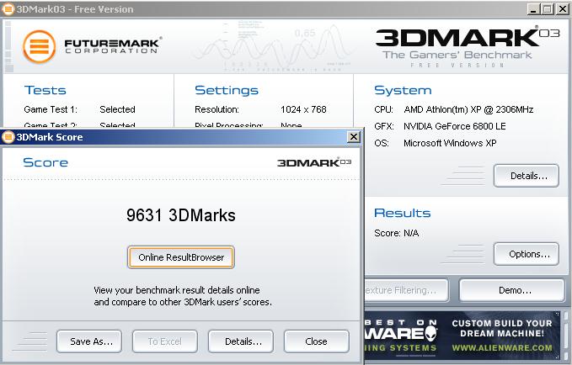Click NVIDIA GeForce 6800 LE text
This screenshot has height=365, width=572.
point(455,126)
